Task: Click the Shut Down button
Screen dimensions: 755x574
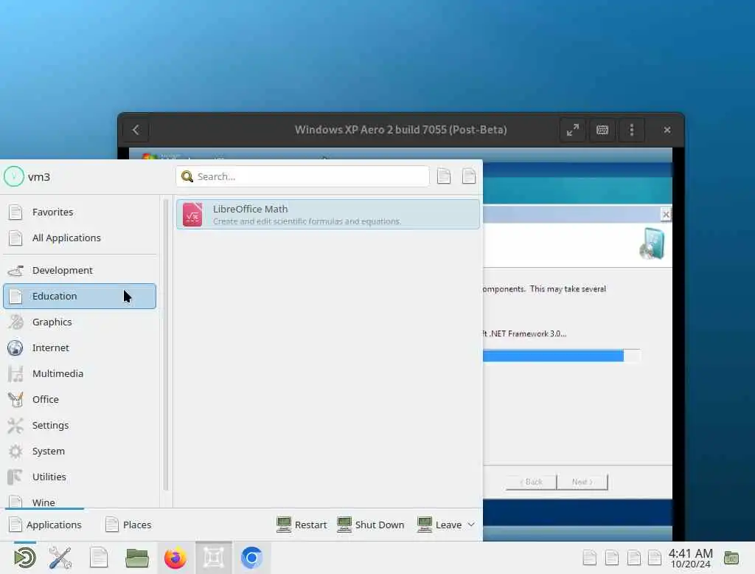Action: [x=370, y=525]
